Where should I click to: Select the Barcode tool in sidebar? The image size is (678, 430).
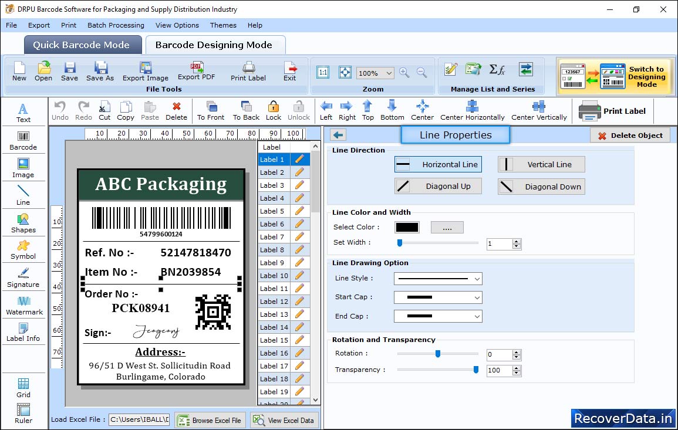click(x=23, y=141)
